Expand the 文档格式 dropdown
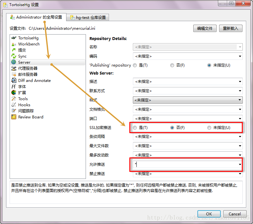This screenshot has width=253, height=224. 240,109
